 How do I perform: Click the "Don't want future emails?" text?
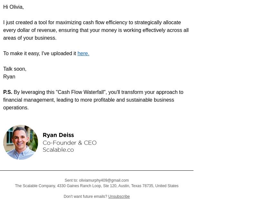pyautogui.click(x=85, y=197)
